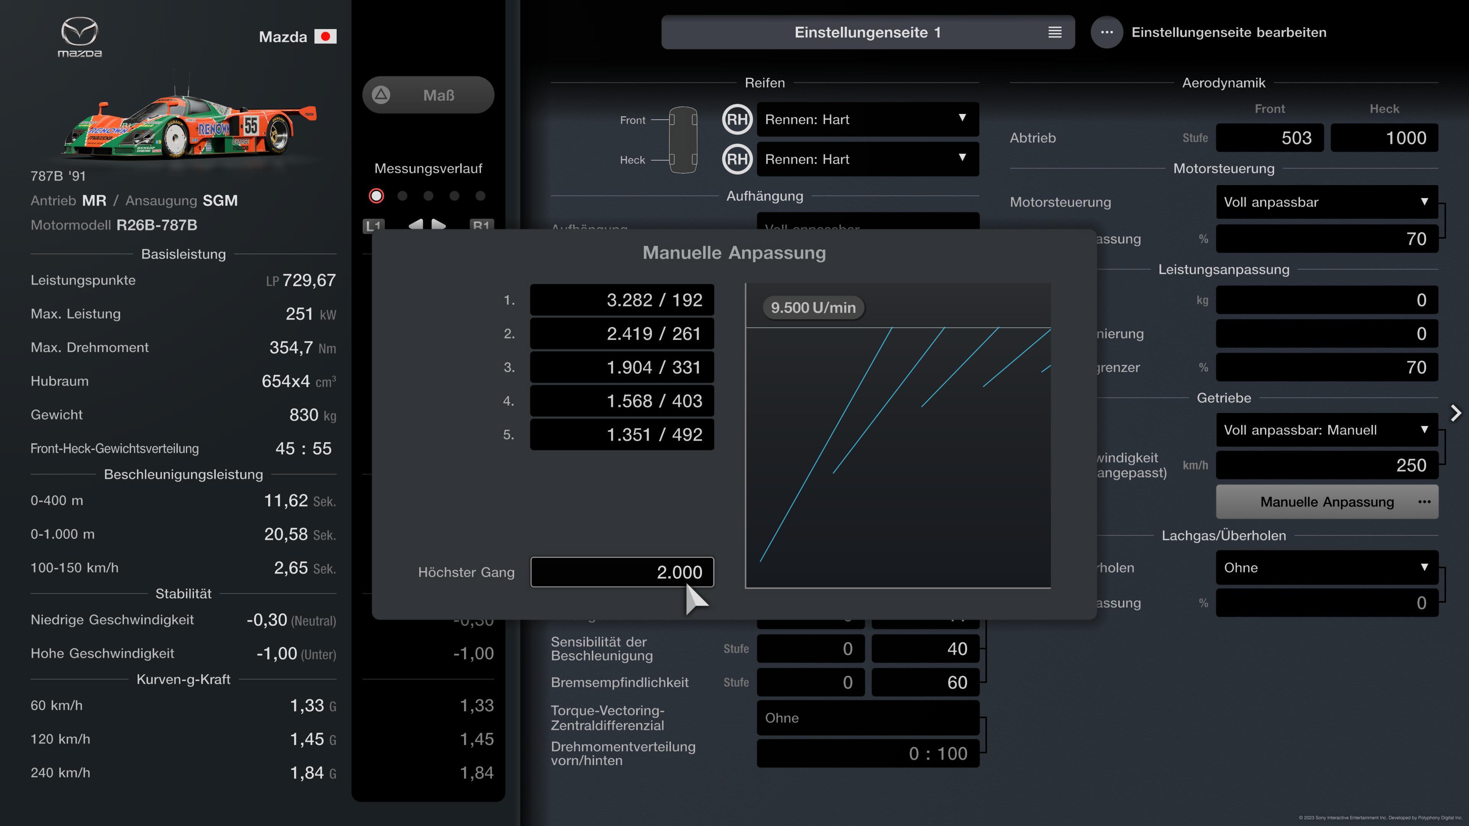Click the gear ratio graph
The image size is (1469, 826).
[x=897, y=436]
